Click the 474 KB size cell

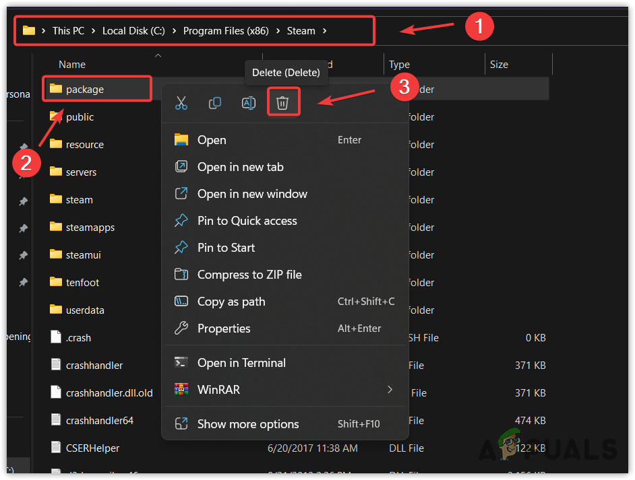(530, 421)
